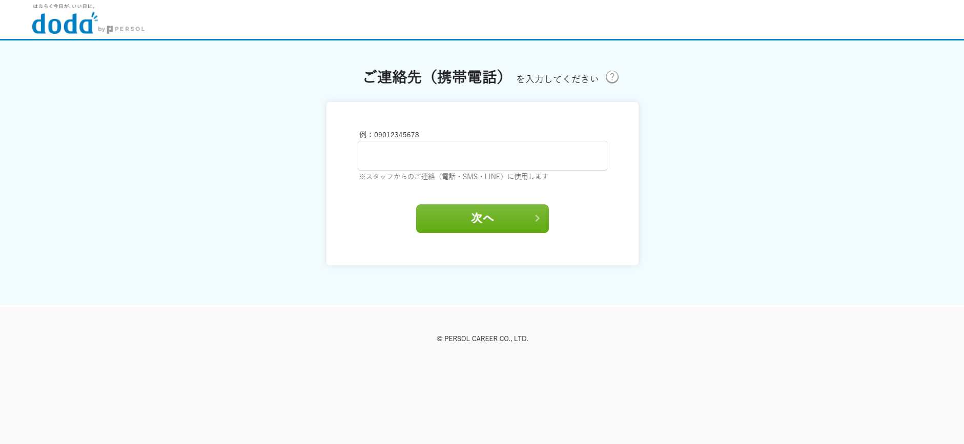This screenshot has height=444, width=964.
Task: Focus the mobile phone number input field
Action: (482, 156)
